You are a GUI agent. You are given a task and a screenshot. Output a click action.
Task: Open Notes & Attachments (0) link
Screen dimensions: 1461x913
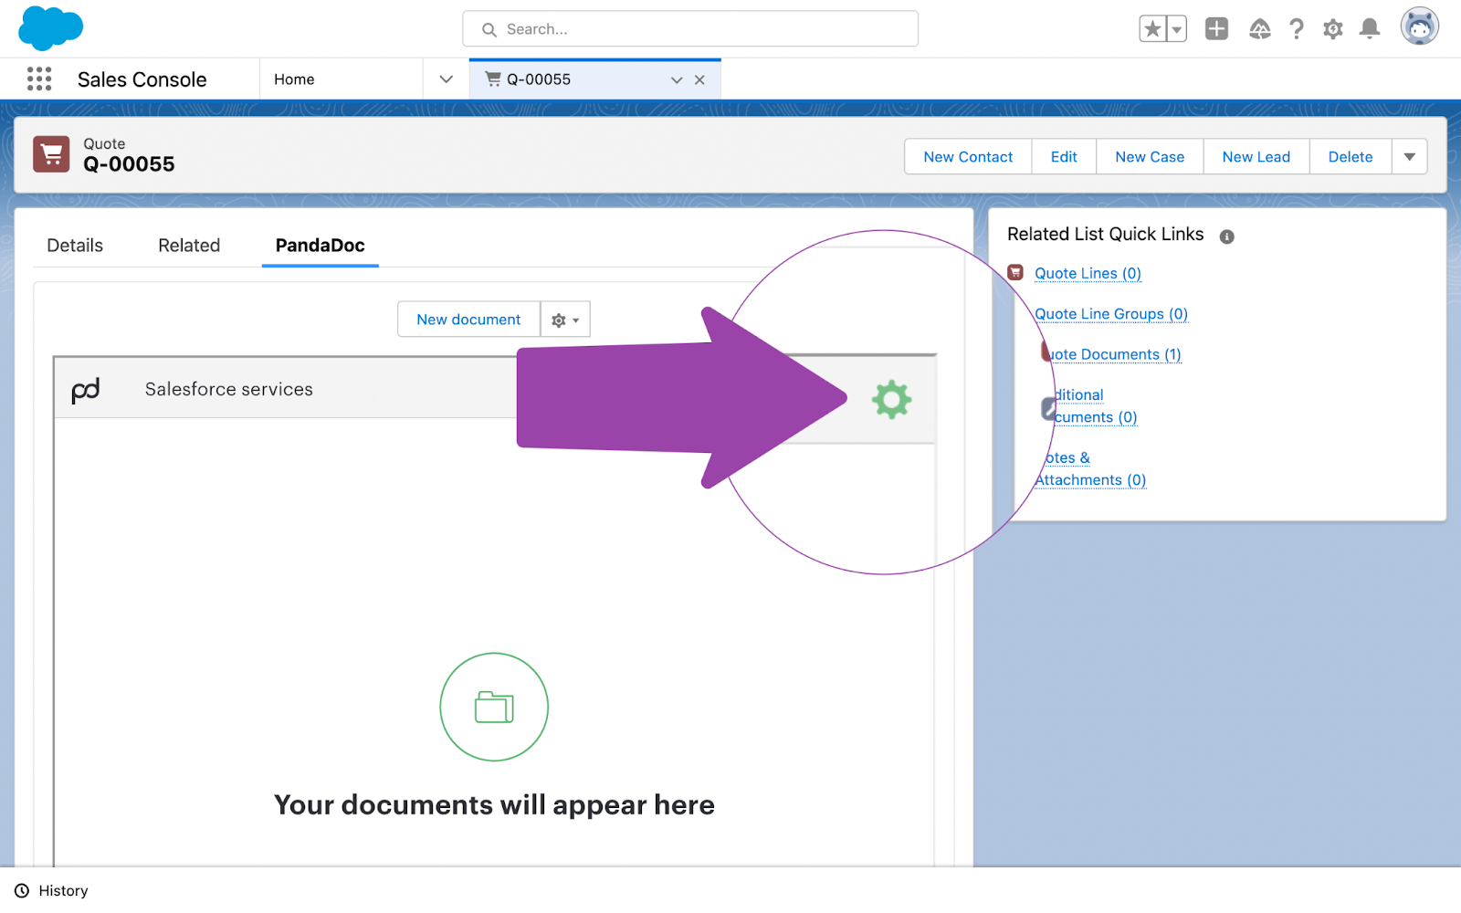click(x=1091, y=469)
